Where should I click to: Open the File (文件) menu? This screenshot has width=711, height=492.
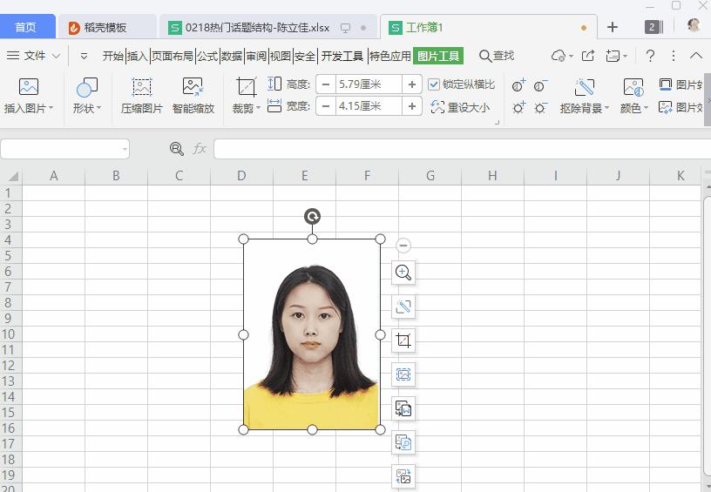pyautogui.click(x=34, y=56)
